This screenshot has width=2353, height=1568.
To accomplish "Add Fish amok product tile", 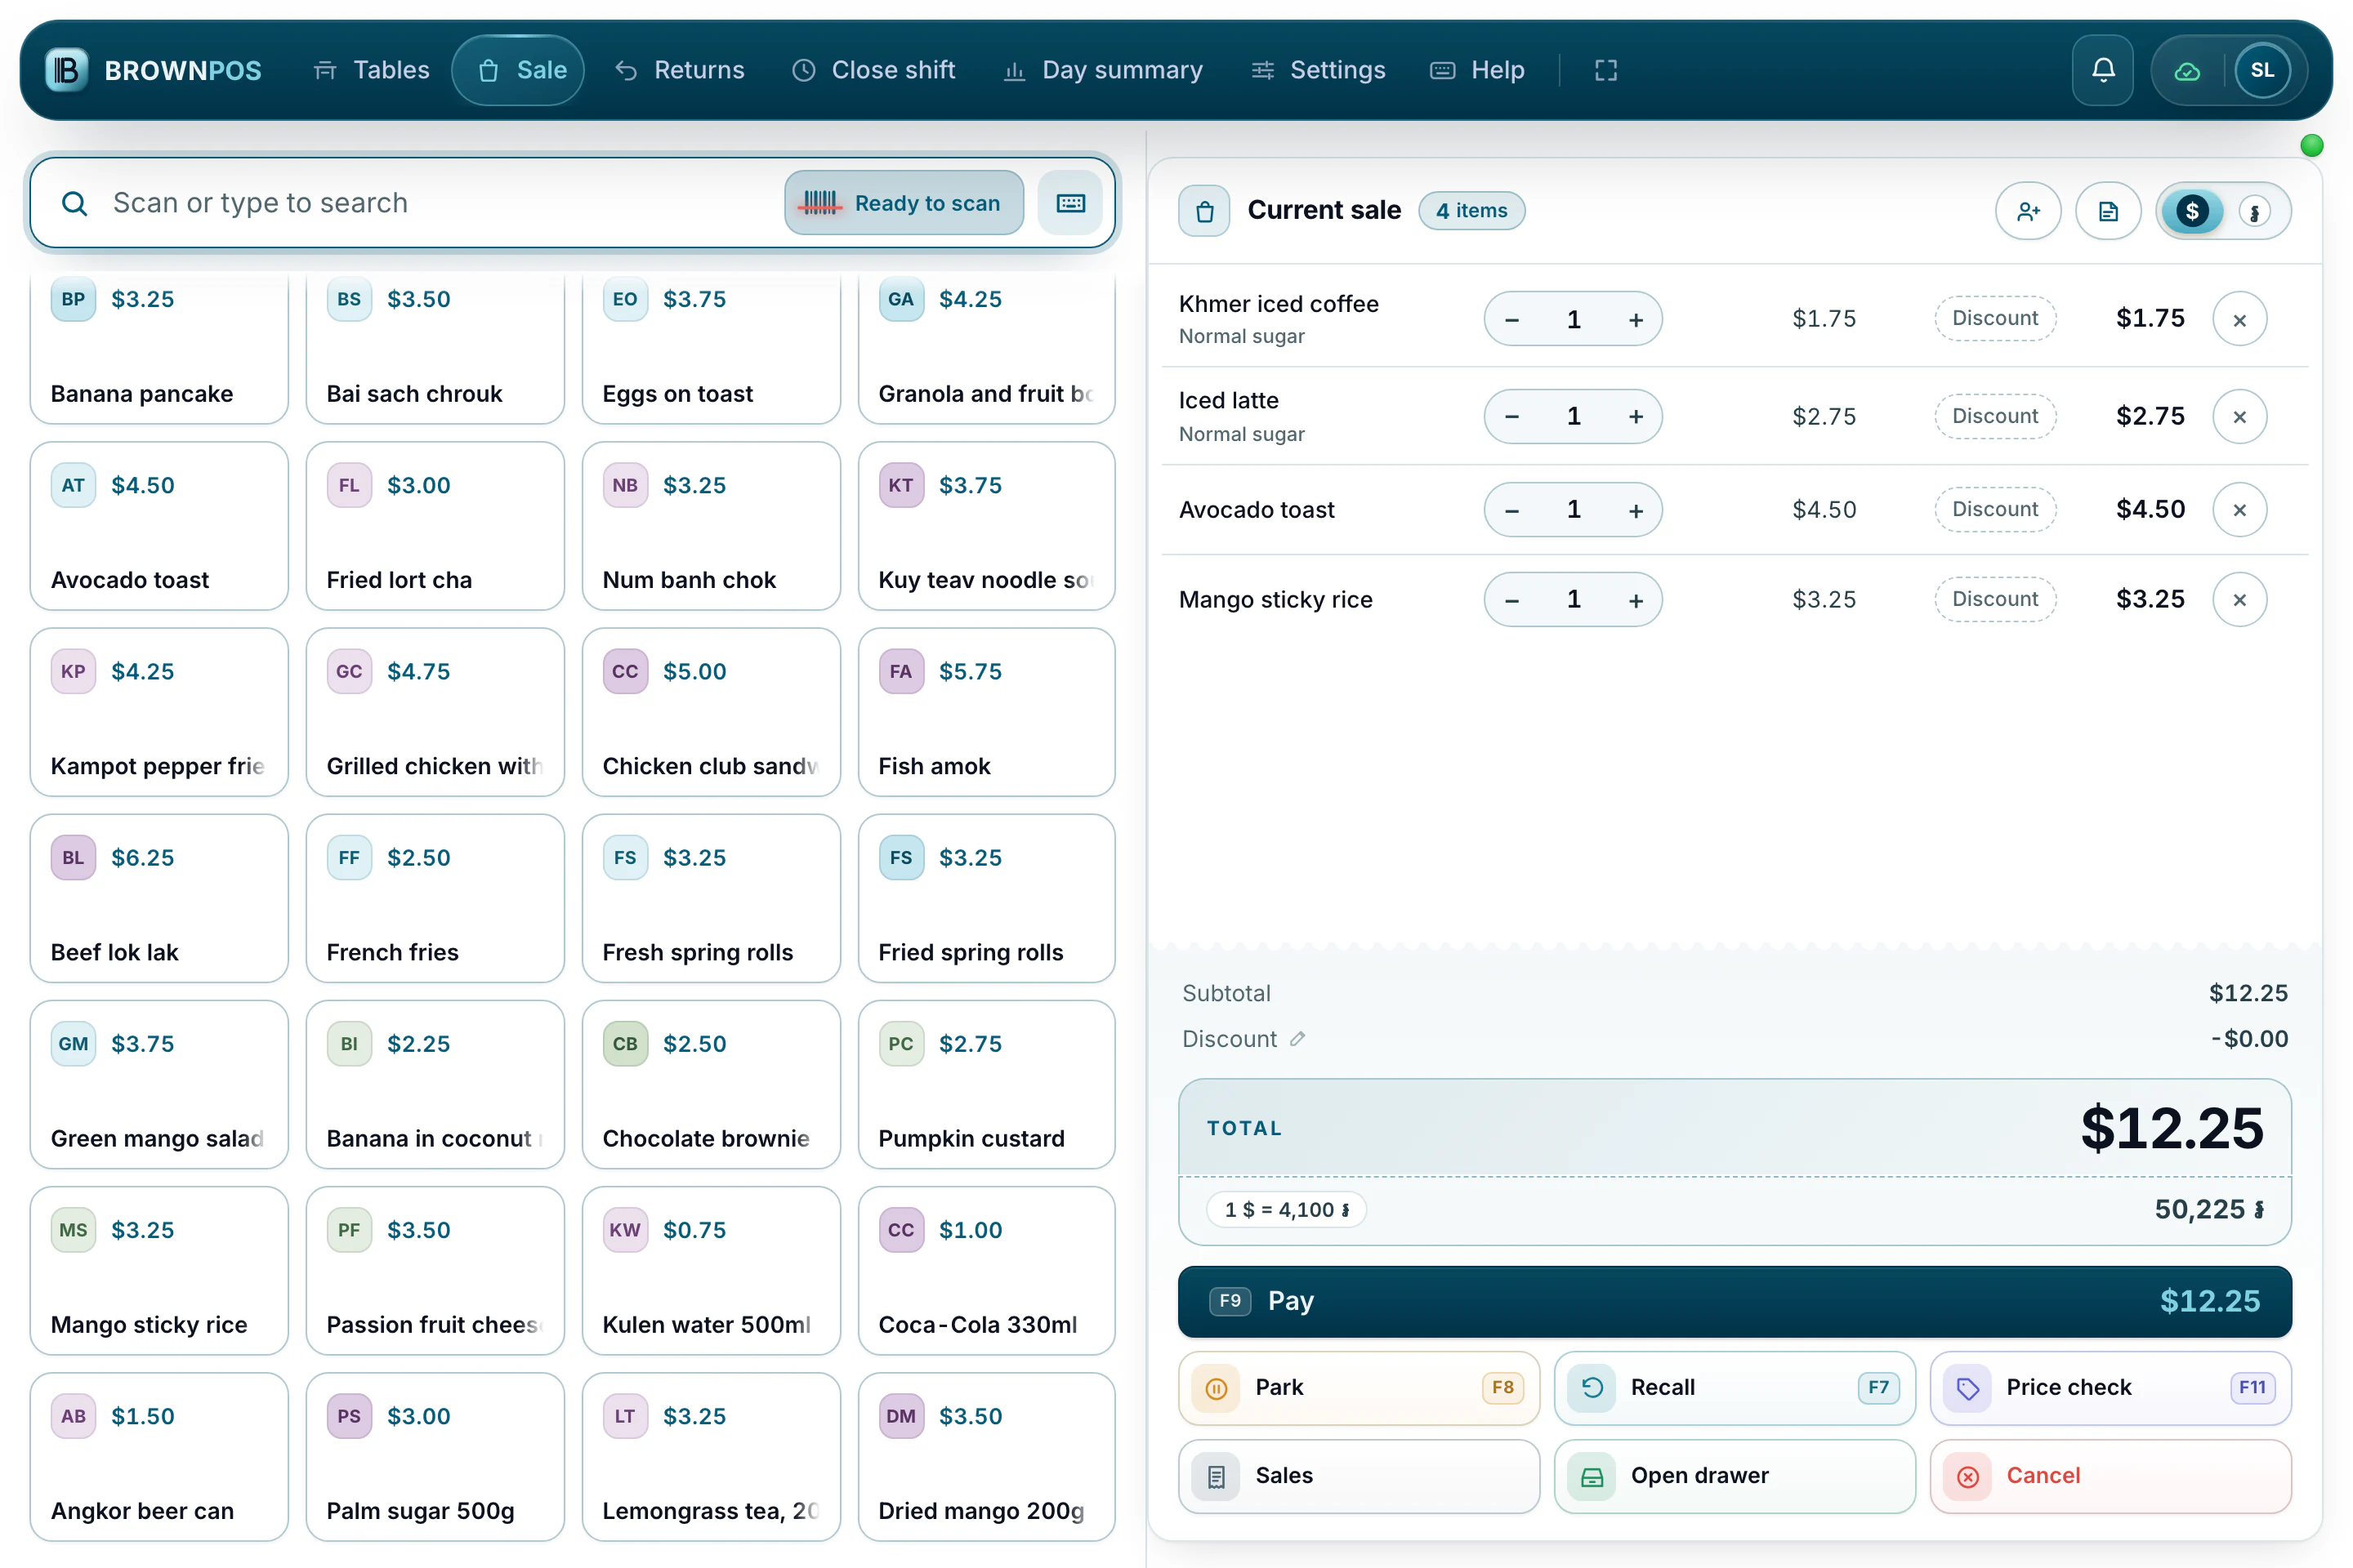I will point(986,712).
